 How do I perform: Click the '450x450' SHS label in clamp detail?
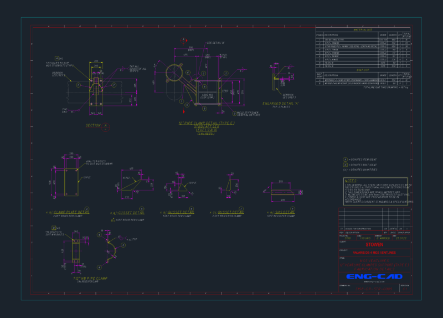point(207,95)
